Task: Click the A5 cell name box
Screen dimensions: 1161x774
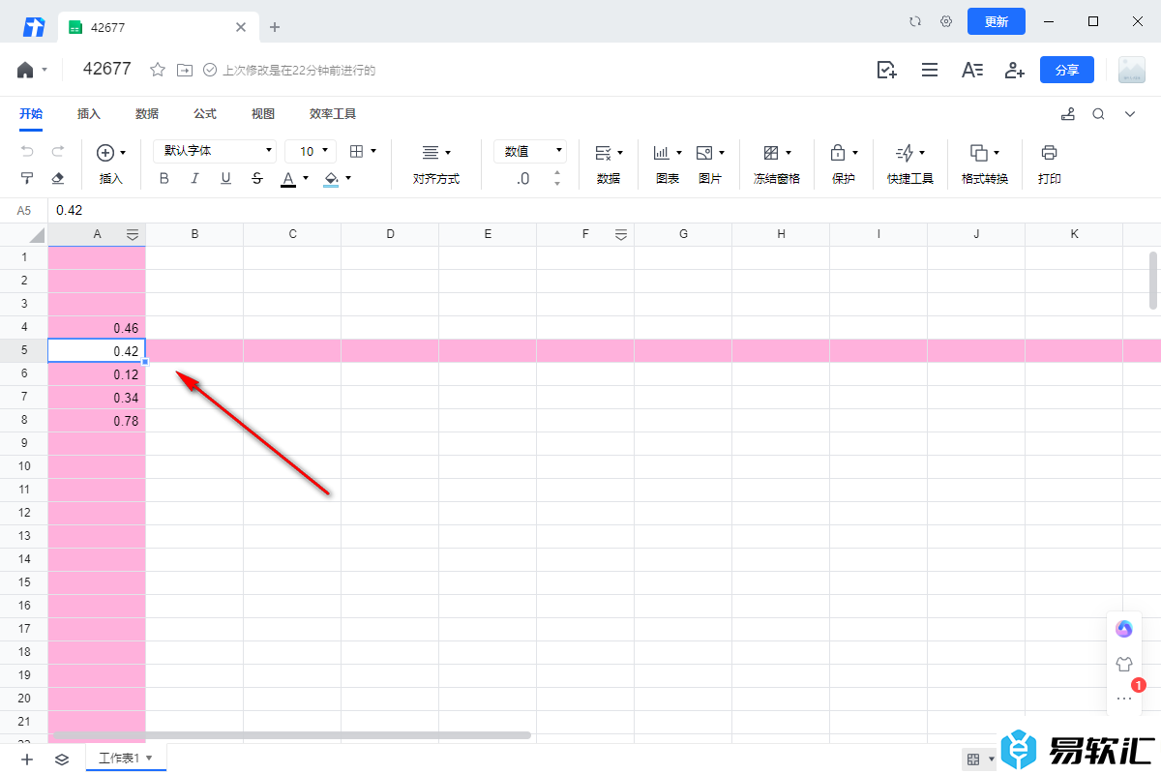Action: 23,210
